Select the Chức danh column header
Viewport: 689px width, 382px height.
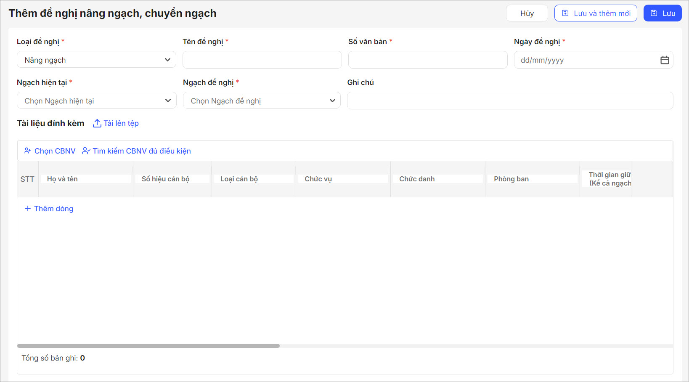point(417,179)
